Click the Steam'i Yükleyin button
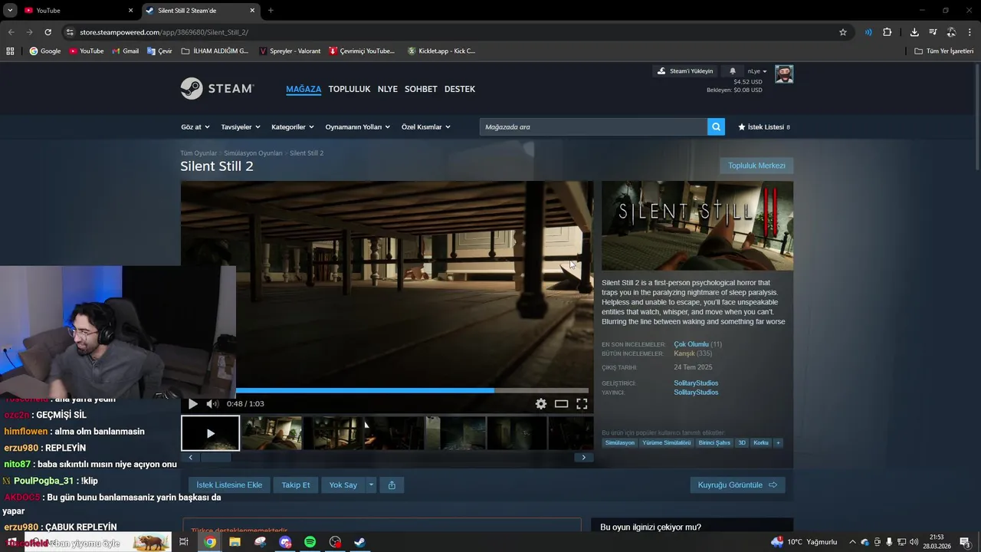The image size is (981, 552). tap(685, 71)
